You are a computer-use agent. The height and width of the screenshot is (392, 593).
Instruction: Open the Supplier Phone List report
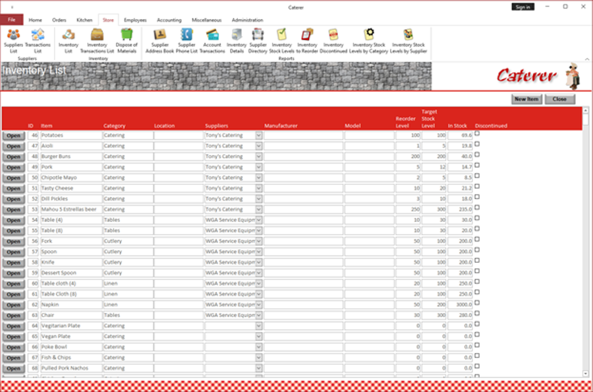187,41
